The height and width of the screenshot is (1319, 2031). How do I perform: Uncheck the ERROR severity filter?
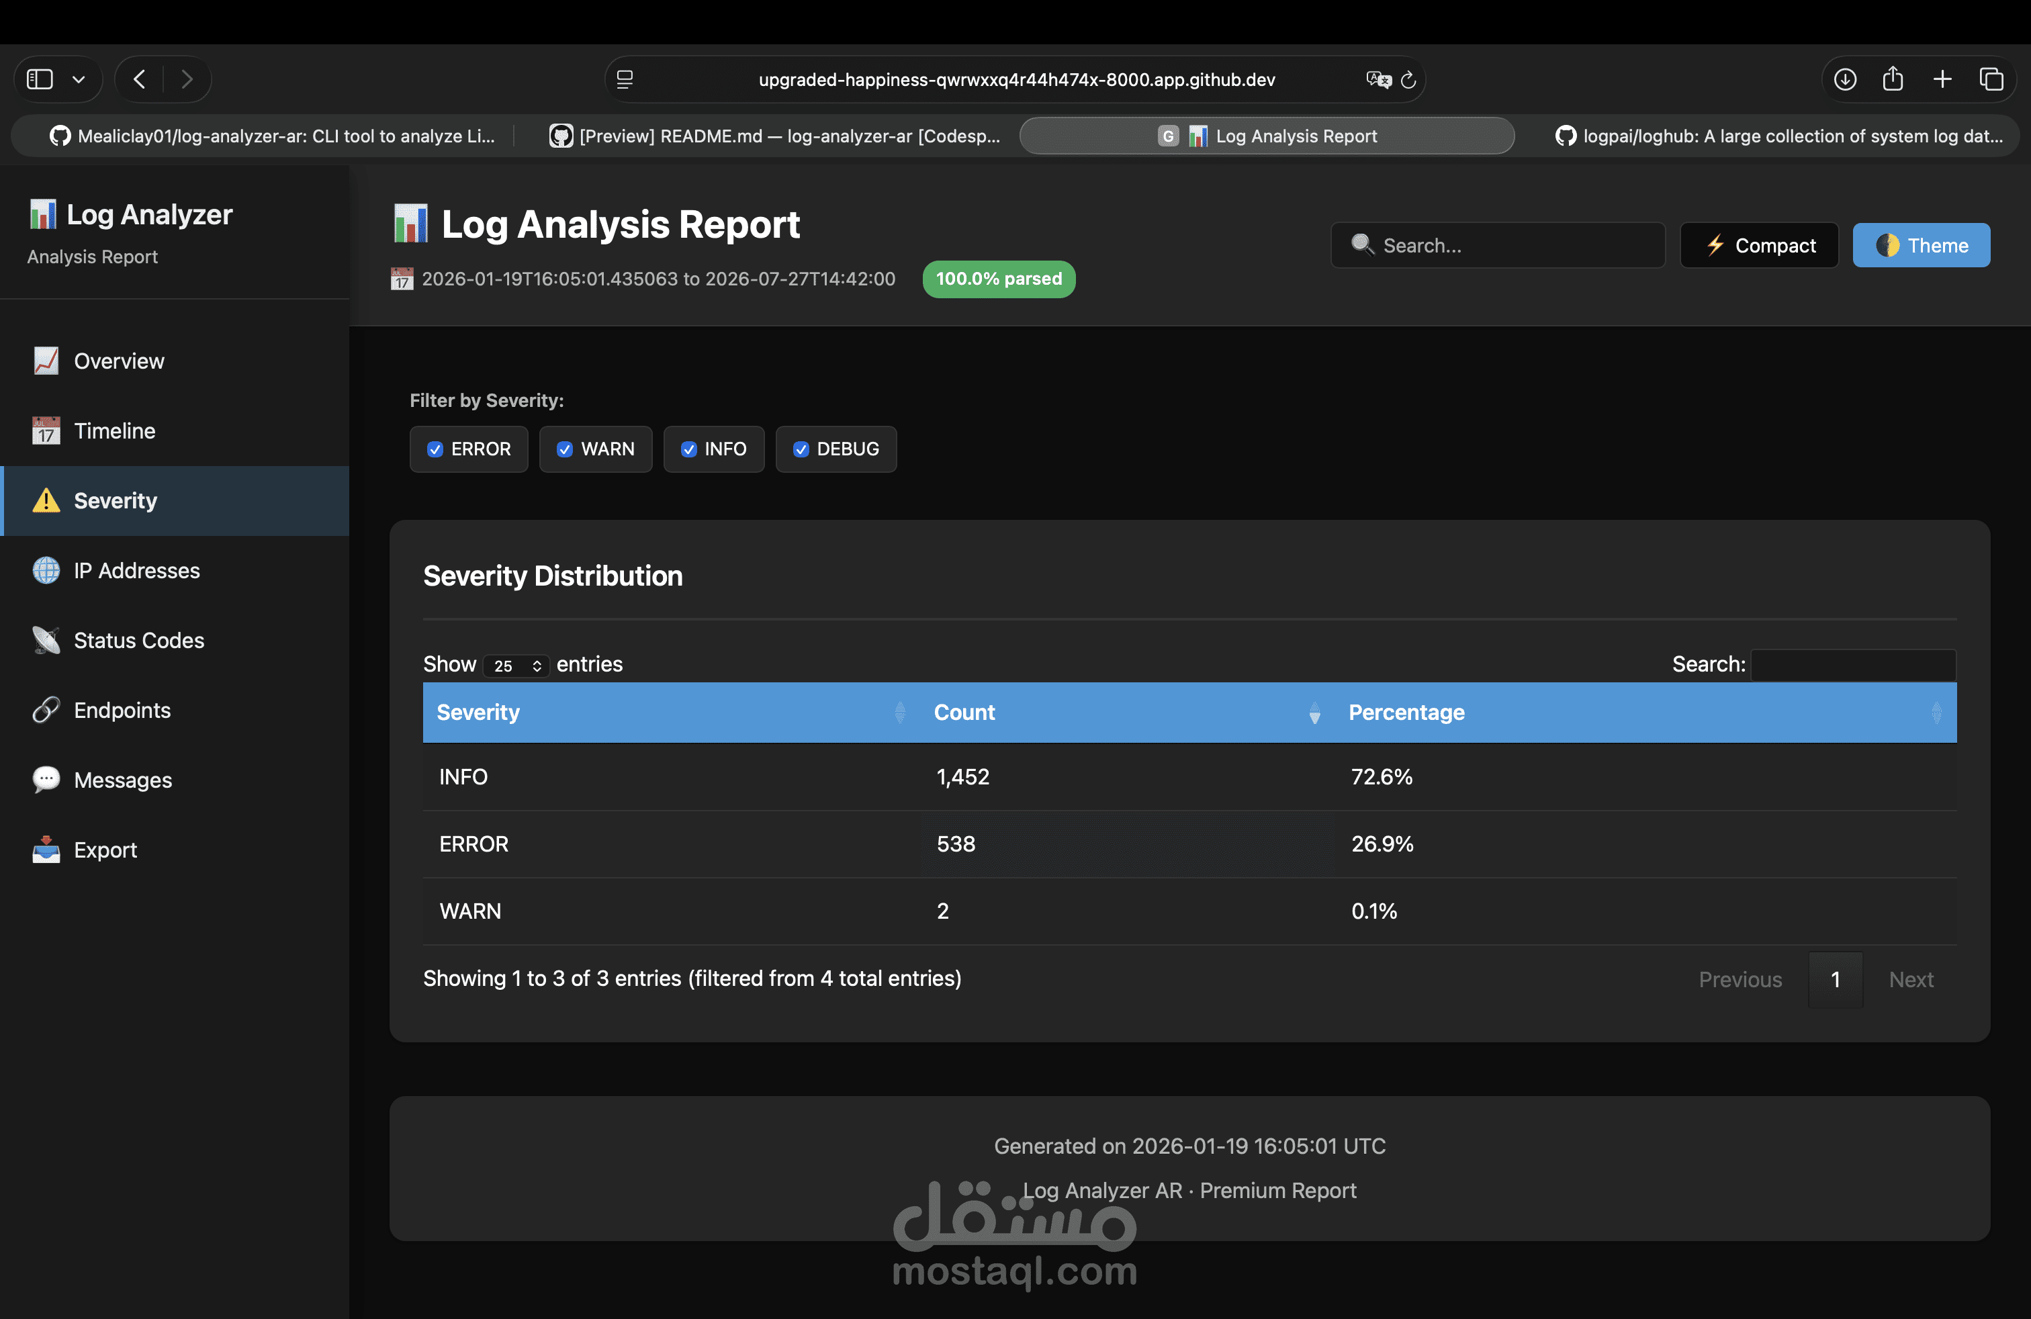435,449
